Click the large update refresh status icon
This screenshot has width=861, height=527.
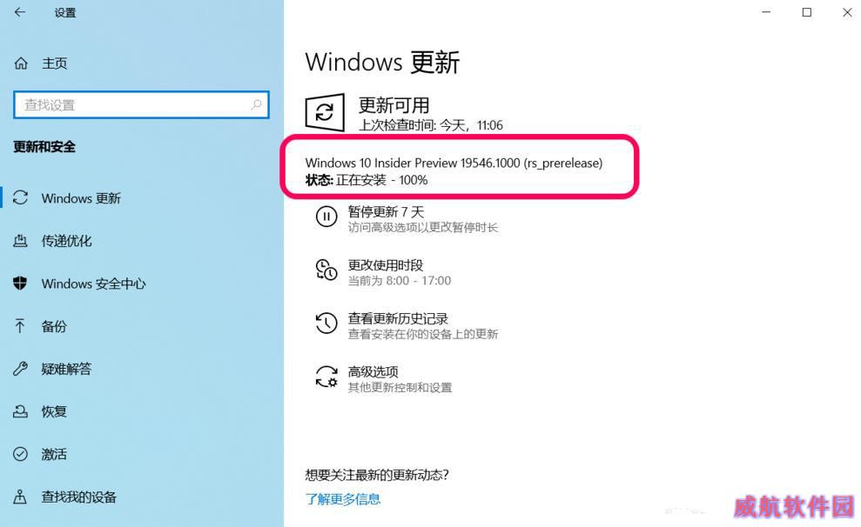click(x=325, y=113)
